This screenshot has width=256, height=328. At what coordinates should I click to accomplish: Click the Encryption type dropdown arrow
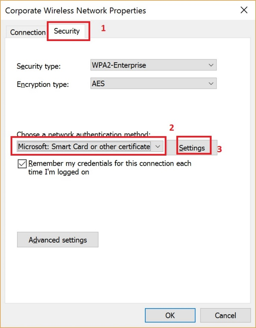point(211,83)
